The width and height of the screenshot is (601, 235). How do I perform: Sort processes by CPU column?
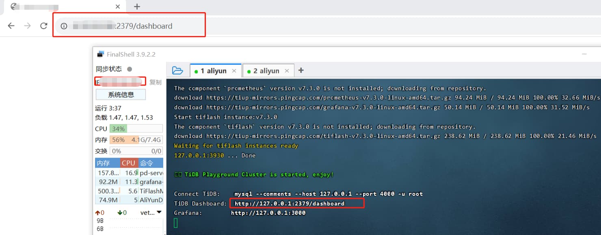129,163
